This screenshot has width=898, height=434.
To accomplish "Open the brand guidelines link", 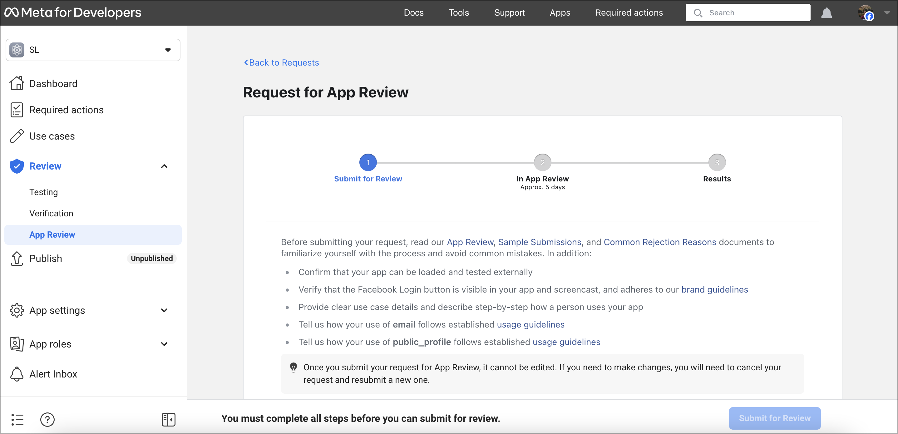I will pyautogui.click(x=714, y=289).
